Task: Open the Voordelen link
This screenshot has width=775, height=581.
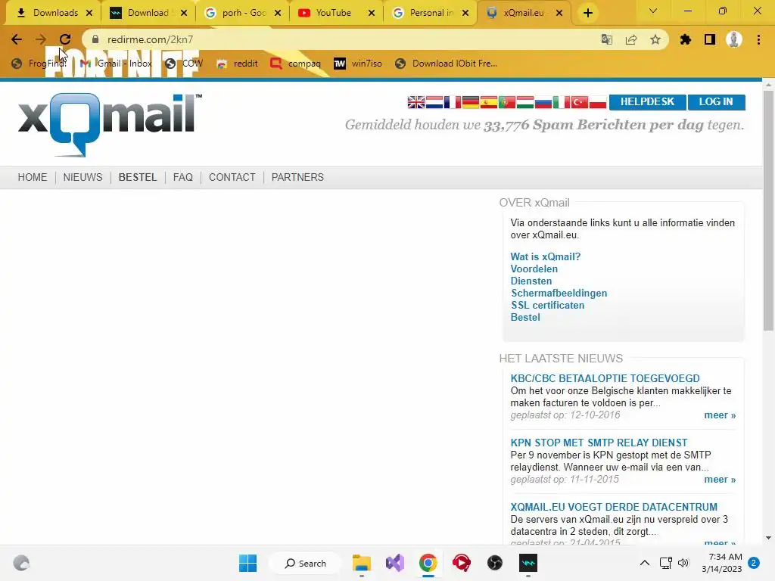Action: click(x=534, y=269)
